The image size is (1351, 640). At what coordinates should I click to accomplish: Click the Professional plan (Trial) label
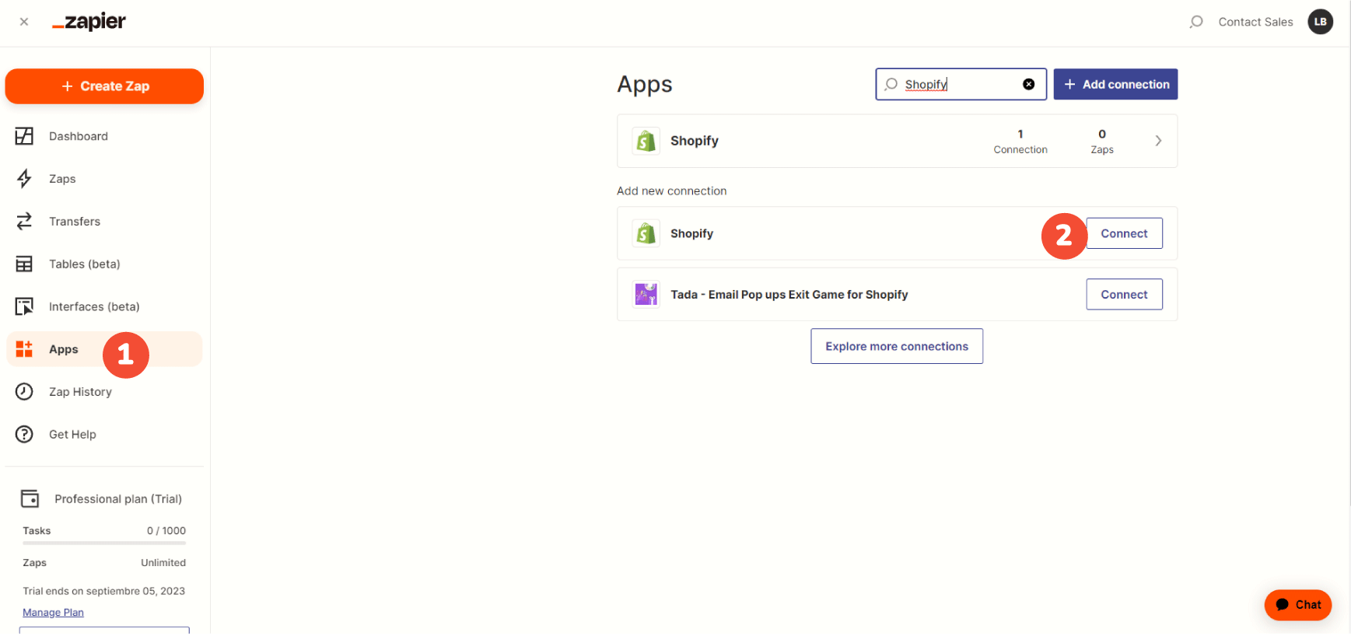coord(118,498)
